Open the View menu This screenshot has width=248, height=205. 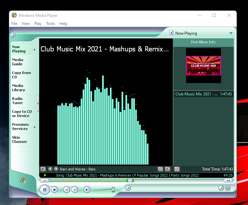[x=26, y=24]
